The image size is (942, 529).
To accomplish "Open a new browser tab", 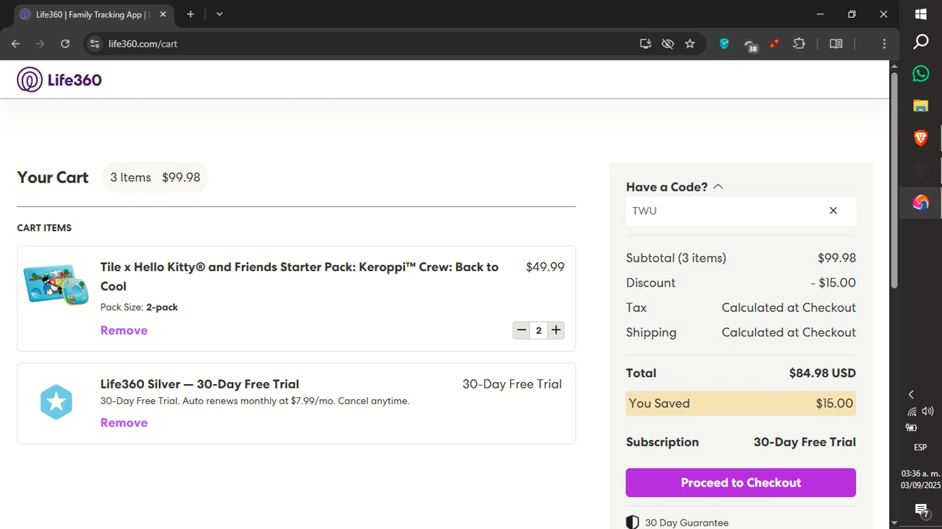I will pyautogui.click(x=190, y=14).
